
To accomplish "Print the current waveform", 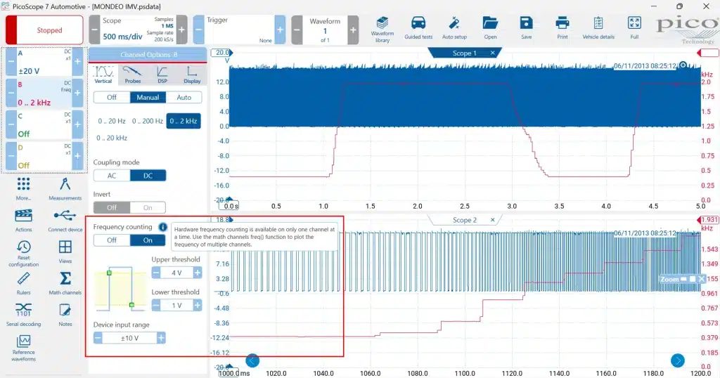I will coord(562,28).
